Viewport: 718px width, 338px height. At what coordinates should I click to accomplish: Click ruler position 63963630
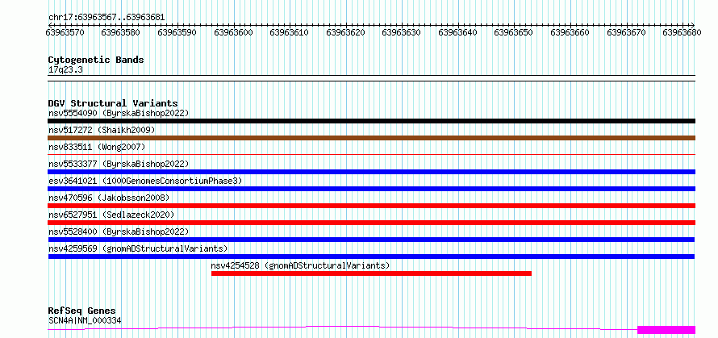tap(401, 32)
